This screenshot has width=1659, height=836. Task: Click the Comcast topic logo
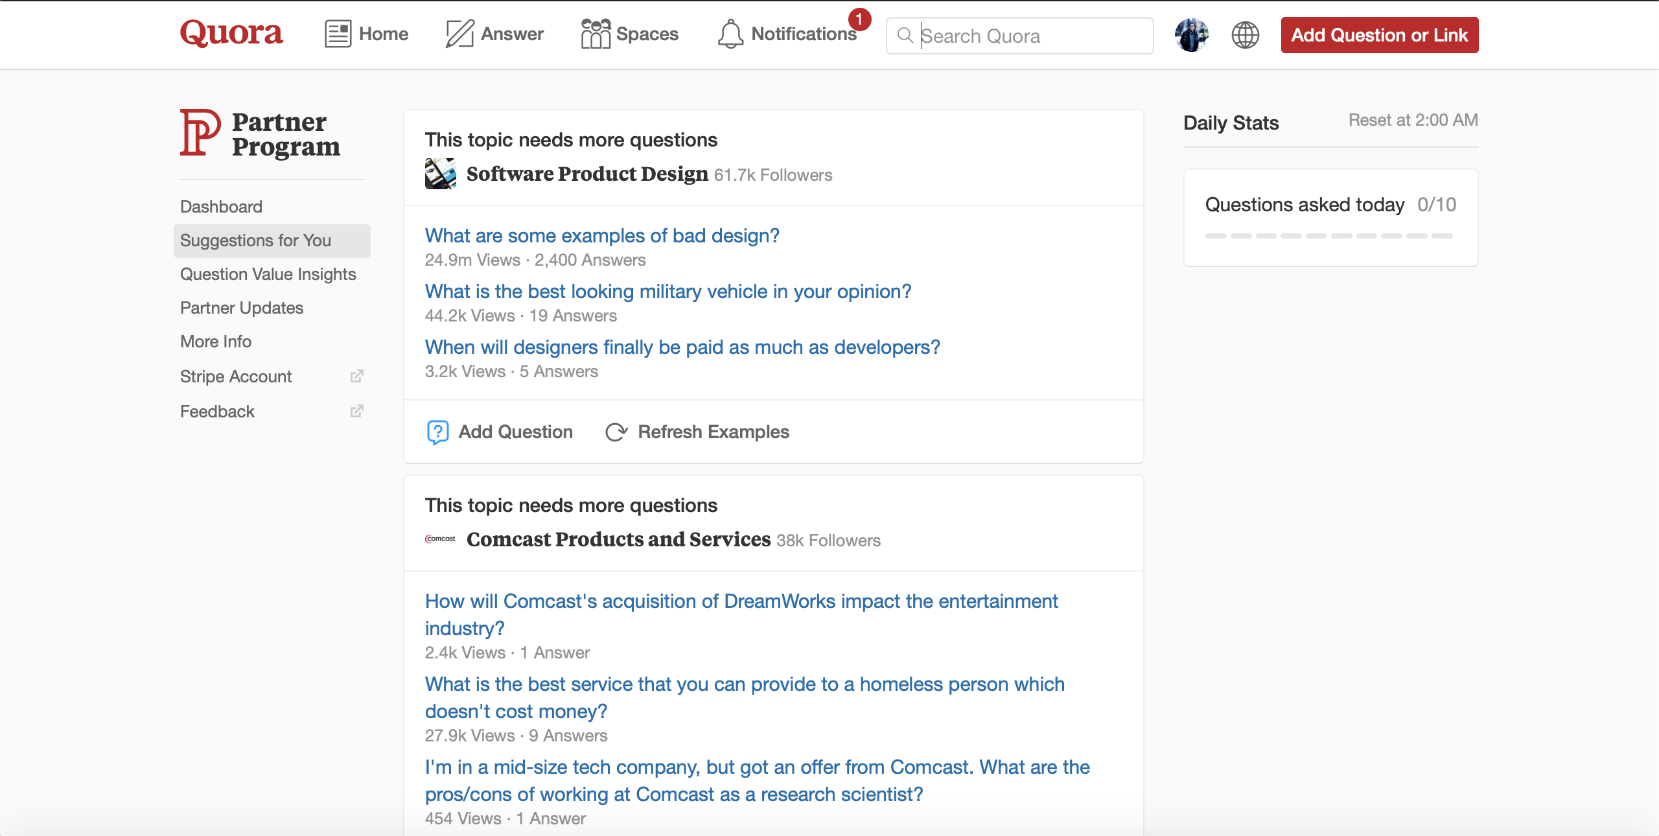coord(440,539)
